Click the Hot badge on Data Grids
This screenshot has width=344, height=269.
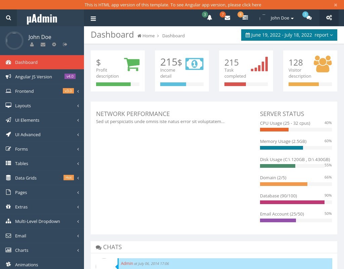(69, 178)
